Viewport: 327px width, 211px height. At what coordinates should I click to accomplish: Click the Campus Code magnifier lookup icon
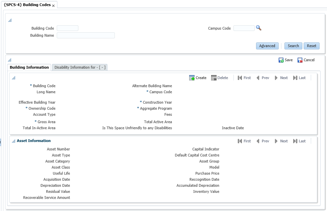tap(259, 28)
